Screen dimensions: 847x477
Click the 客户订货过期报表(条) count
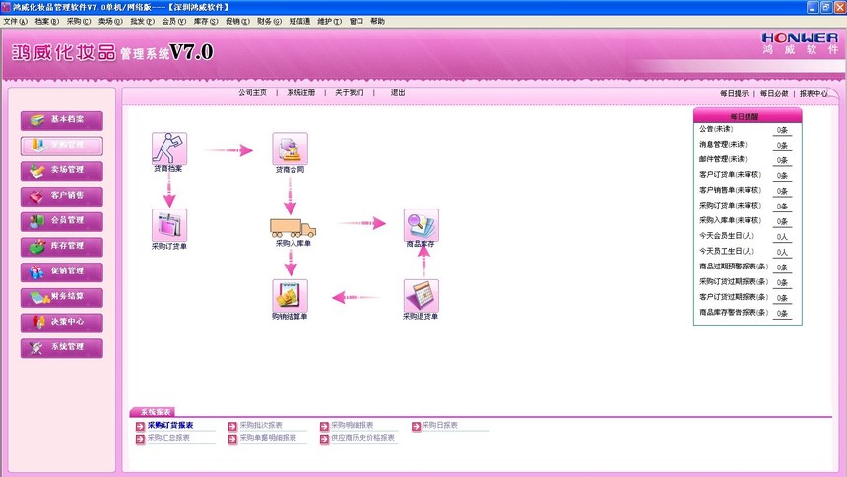point(782,298)
